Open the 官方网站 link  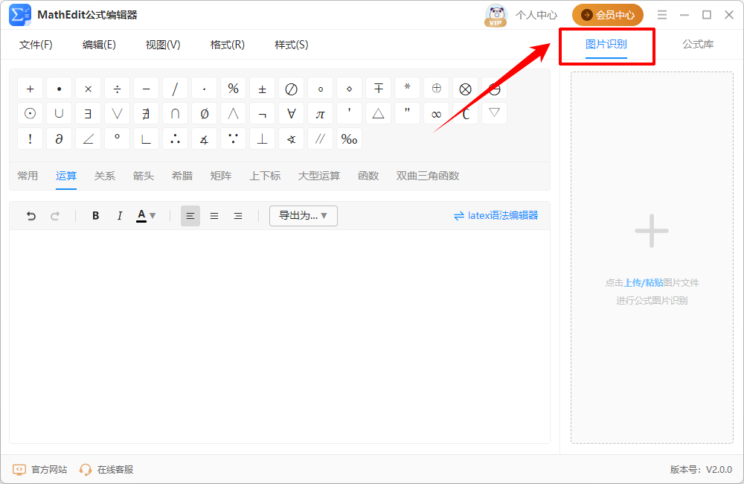pos(40,470)
